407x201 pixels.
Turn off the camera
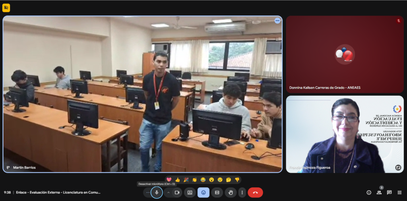177,193
